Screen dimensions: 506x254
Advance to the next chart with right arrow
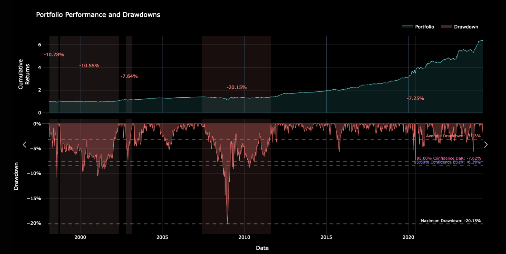coord(486,145)
